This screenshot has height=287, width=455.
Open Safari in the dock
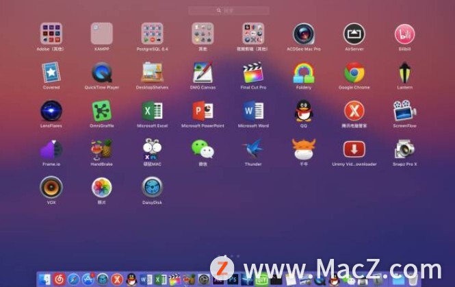pyautogui.click(x=74, y=279)
